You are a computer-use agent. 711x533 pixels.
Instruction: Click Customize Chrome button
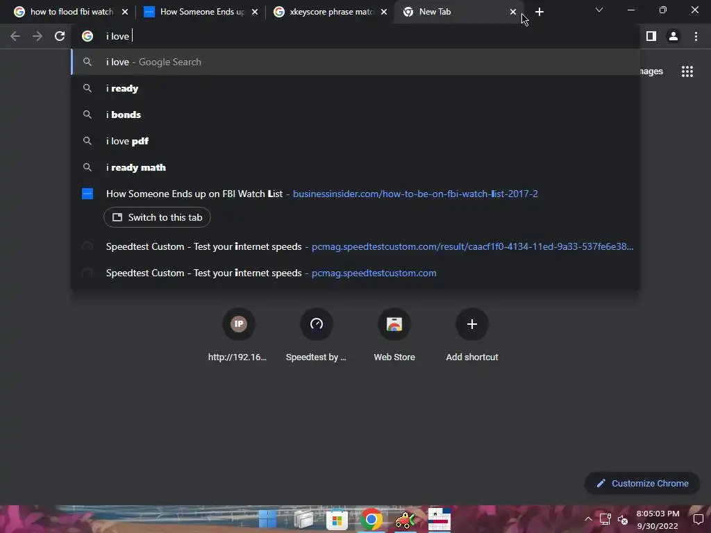click(642, 484)
